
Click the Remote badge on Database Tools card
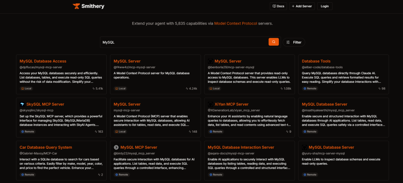(310, 89)
